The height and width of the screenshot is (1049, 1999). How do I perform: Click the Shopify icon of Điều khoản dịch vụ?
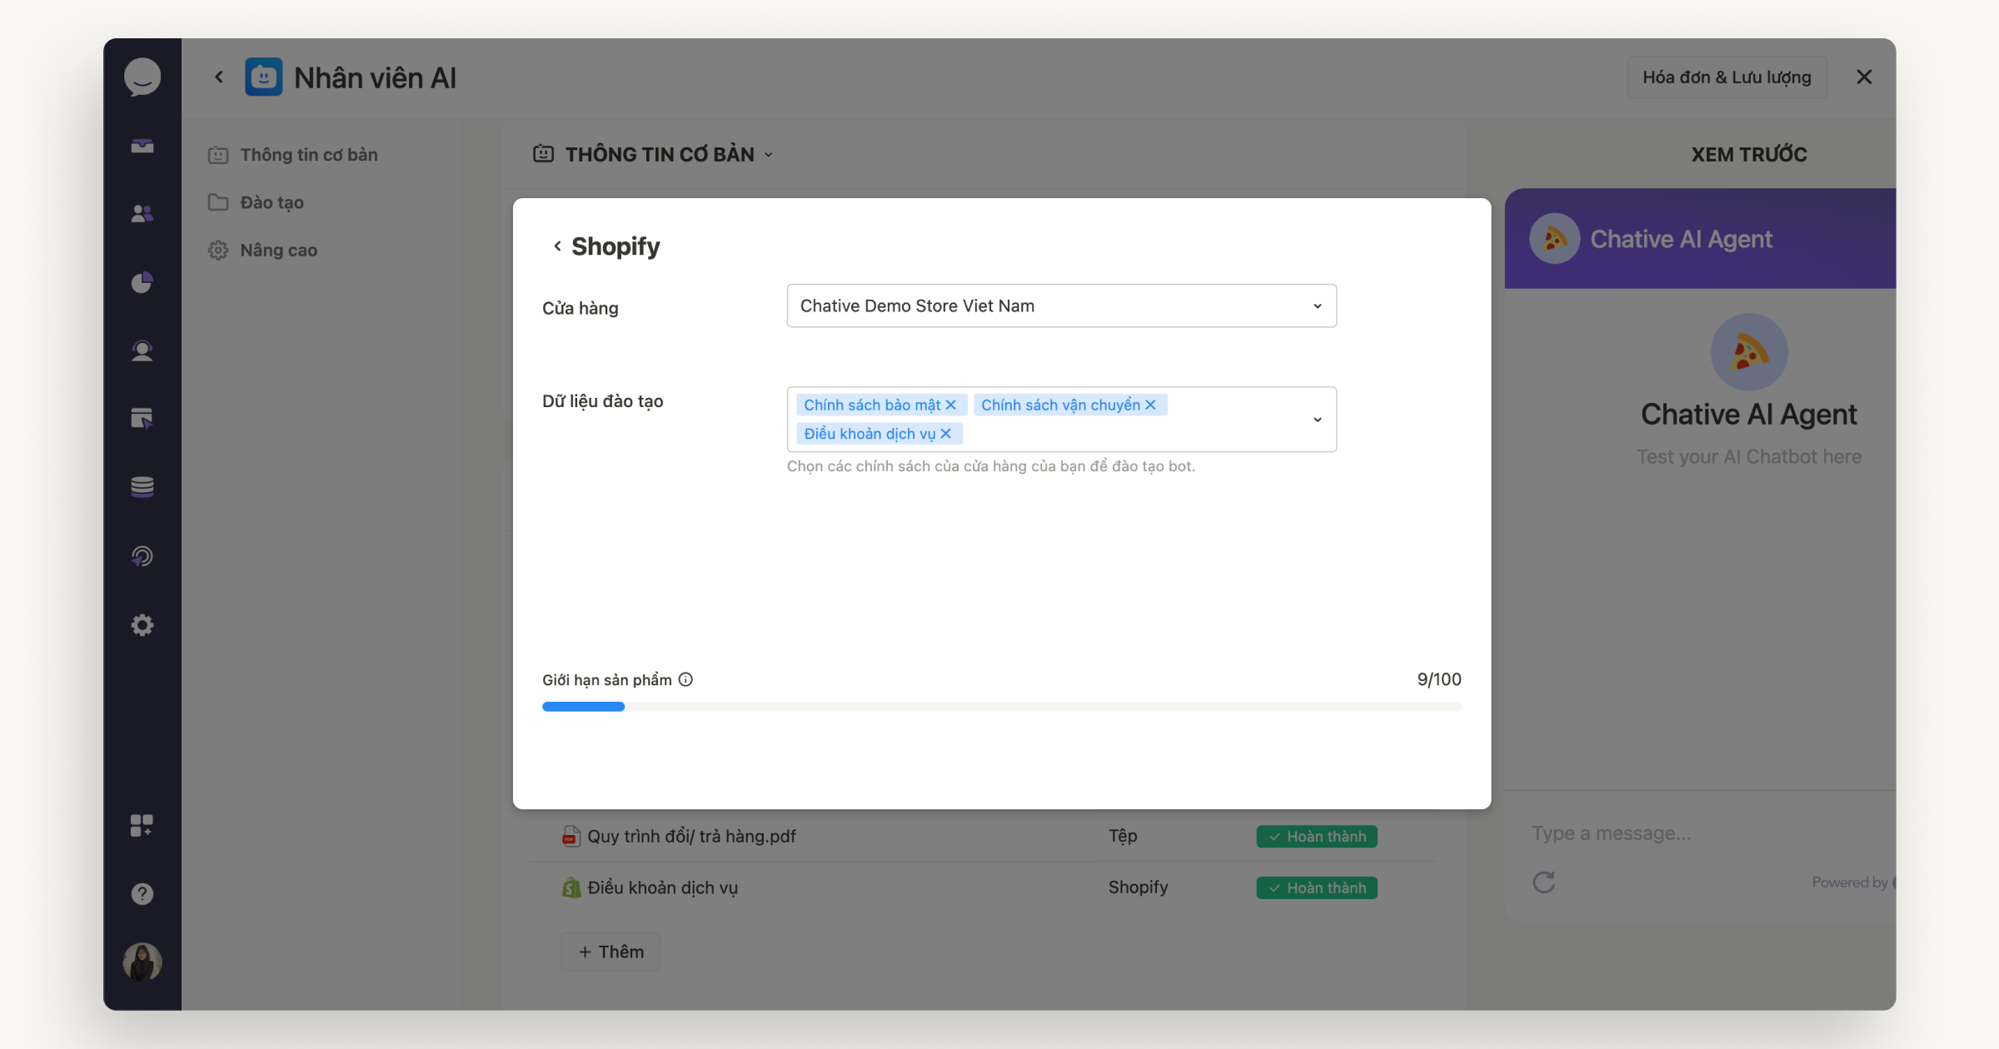[x=571, y=887]
